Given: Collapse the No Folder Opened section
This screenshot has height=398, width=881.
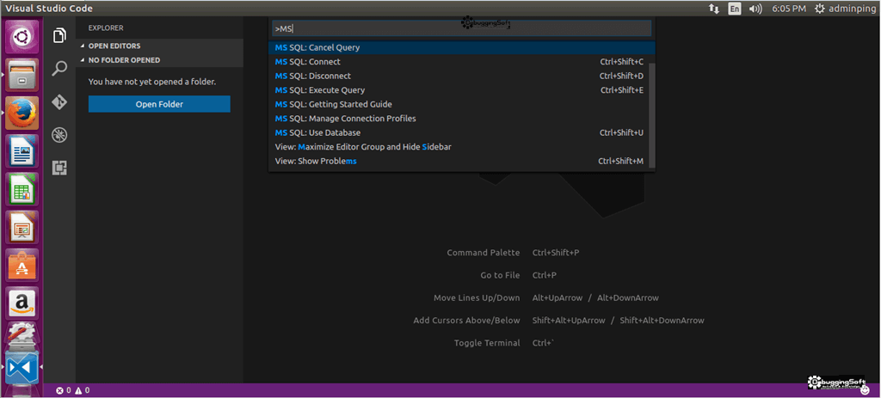Looking at the screenshot, I should coord(159,60).
